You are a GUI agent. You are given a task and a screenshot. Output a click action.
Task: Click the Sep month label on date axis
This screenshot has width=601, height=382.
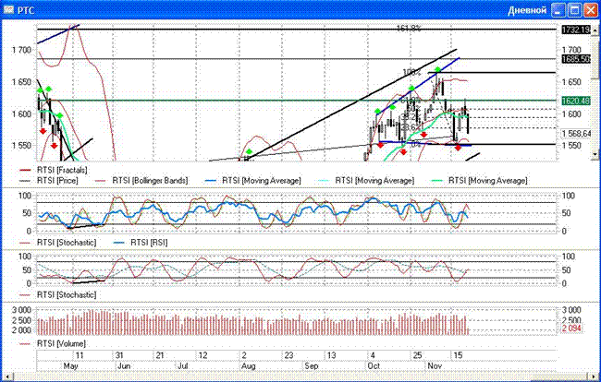312,366
